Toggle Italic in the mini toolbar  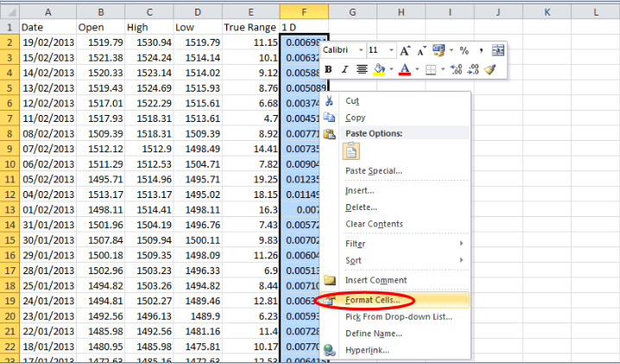(345, 69)
